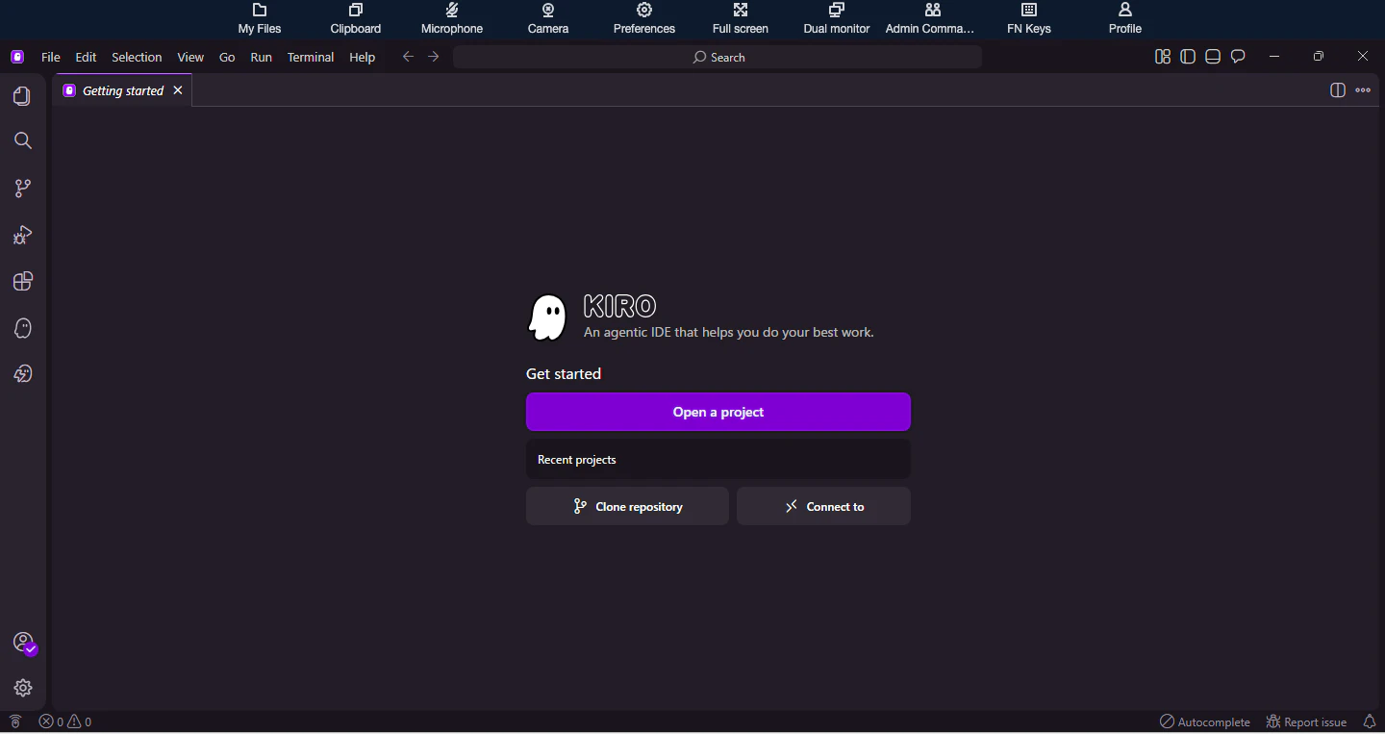Open Preferences in the remote toolbar
Screen dimensions: 1385x734
coord(644,19)
